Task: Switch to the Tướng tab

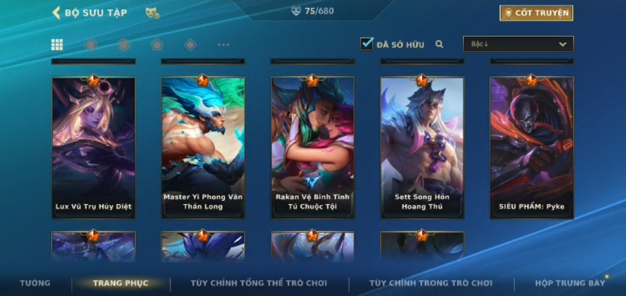Action: point(35,283)
